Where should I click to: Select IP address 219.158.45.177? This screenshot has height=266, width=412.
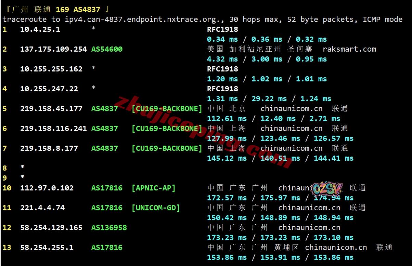(51, 109)
